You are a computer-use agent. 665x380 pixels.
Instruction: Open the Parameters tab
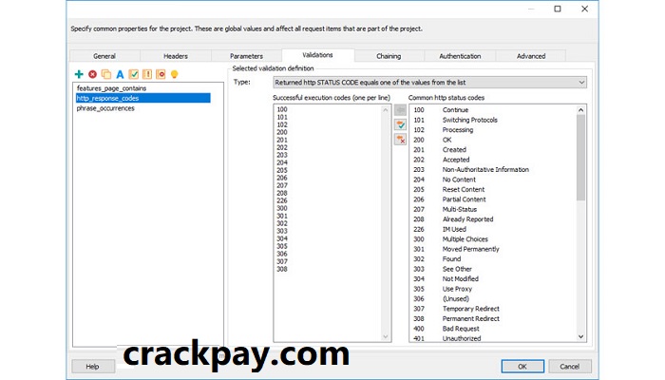tap(246, 56)
